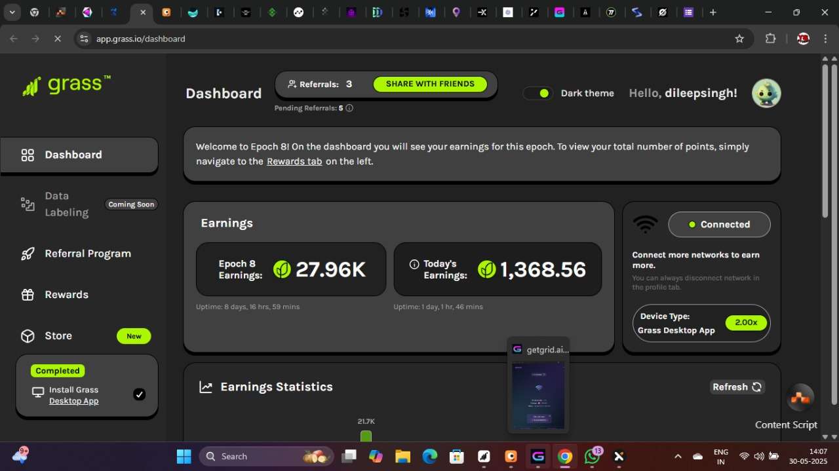839x471 pixels.
Task: Open Microsoft Edge from the taskbar
Action: pos(430,457)
